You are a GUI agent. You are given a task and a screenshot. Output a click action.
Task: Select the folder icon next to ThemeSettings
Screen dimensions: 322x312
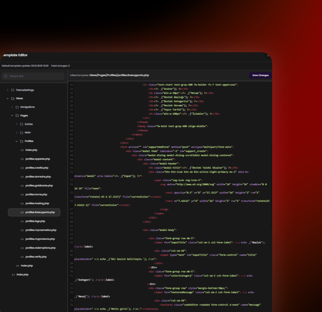[x=12, y=90]
